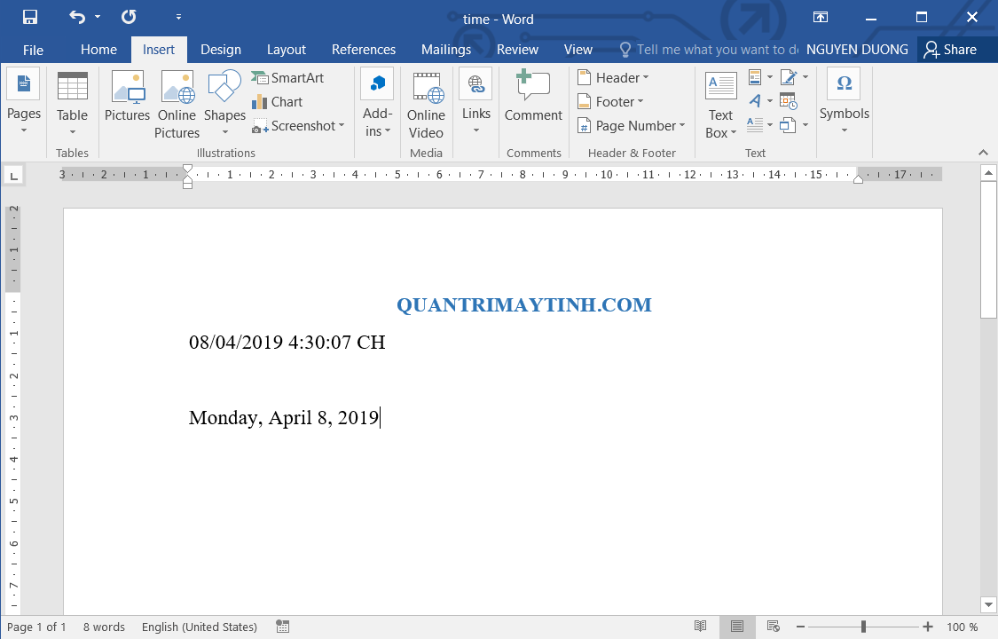Add a new Comment
998x639 pixels.
[x=533, y=97]
